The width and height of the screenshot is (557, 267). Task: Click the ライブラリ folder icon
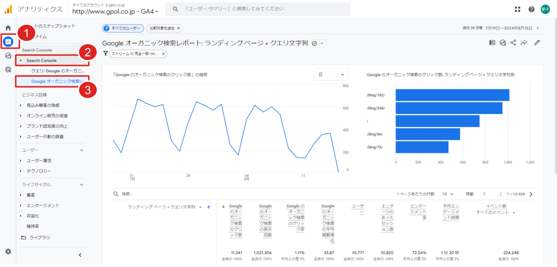24,238
